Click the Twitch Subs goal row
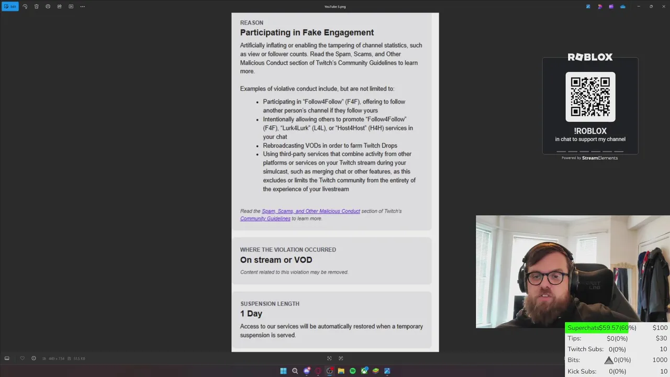The image size is (670, 377). (618, 349)
